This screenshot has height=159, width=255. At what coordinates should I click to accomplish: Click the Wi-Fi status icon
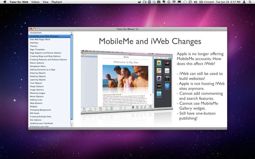tap(174, 2)
